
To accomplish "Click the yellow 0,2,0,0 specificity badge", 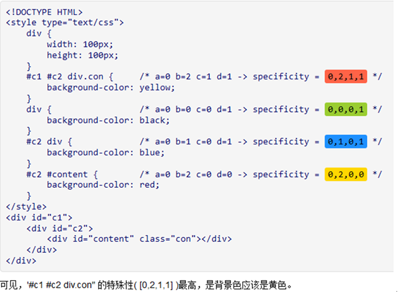I will (x=346, y=174).
